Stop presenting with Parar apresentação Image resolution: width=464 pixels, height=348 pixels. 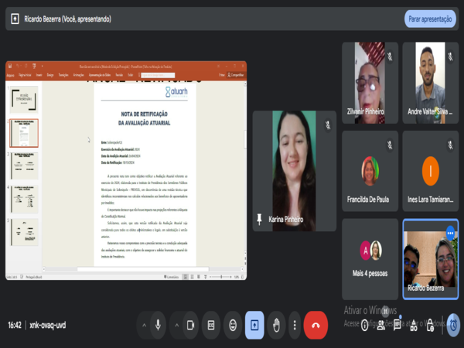pyautogui.click(x=430, y=19)
